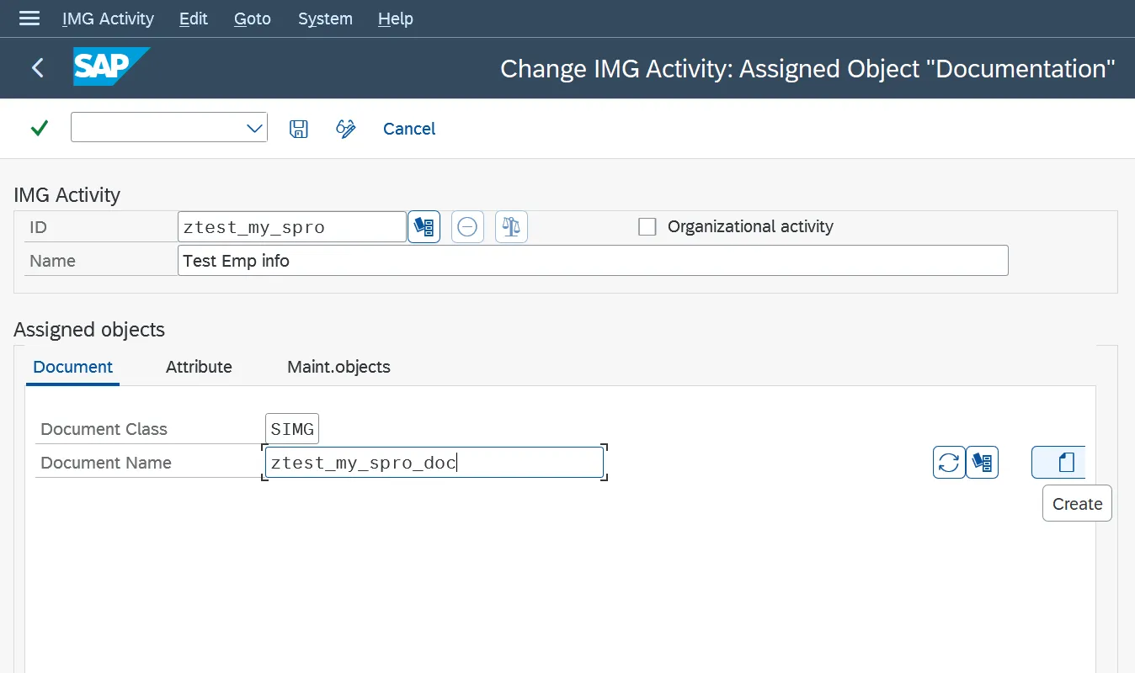Switch to the Attribute tab
Image resolution: width=1135 pixels, height=673 pixels.
click(x=198, y=367)
